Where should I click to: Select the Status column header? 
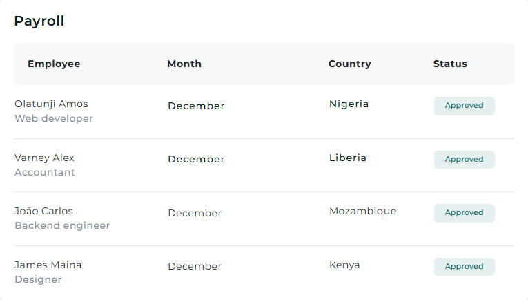450,64
